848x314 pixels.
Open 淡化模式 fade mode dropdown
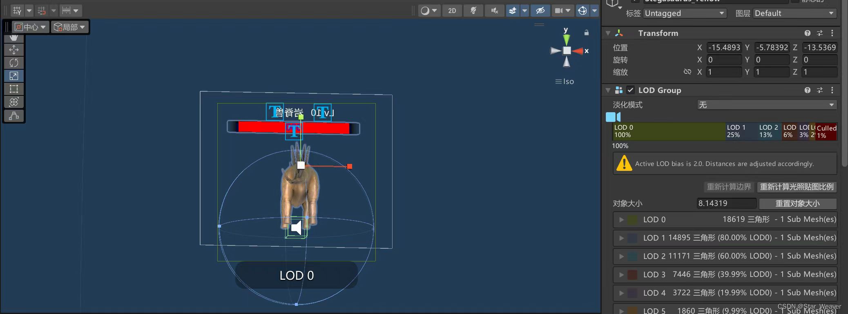767,105
